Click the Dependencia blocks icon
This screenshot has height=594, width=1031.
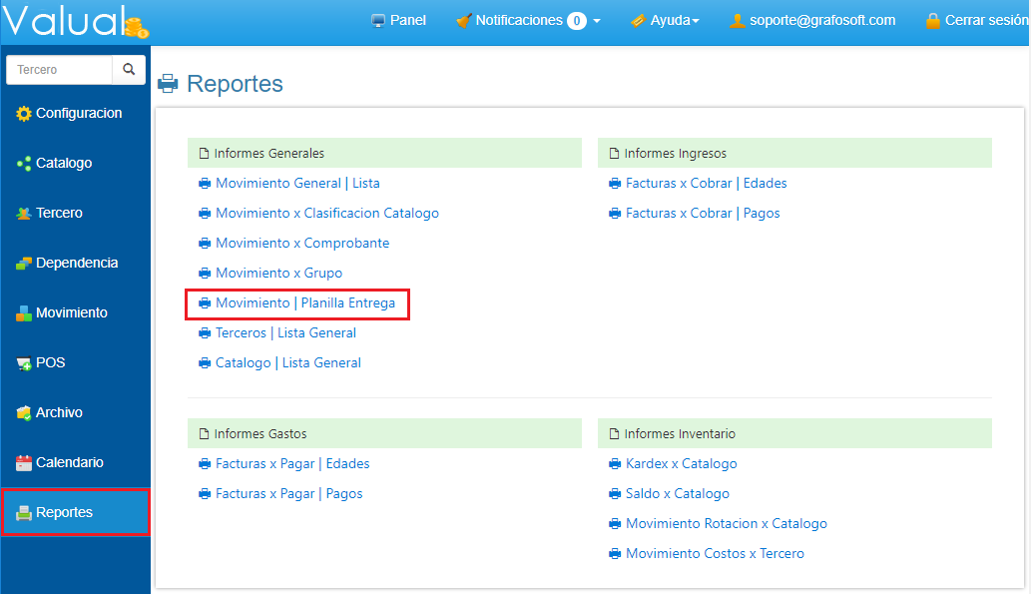coord(24,264)
